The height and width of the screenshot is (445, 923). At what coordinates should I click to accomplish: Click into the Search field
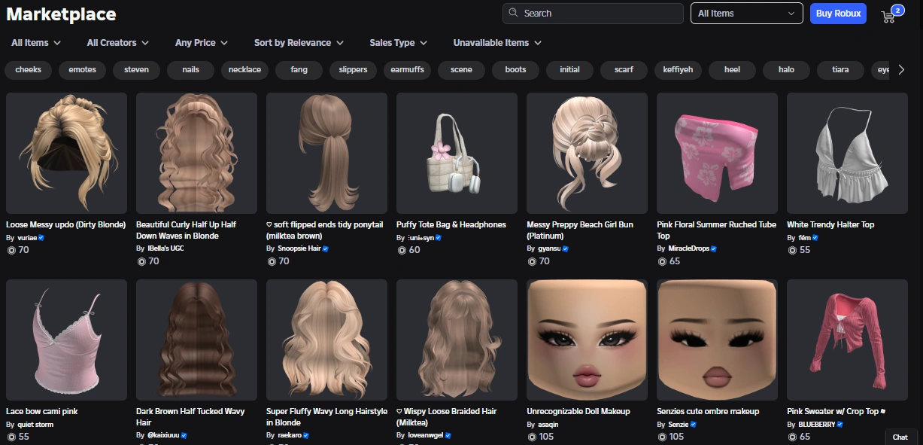[593, 14]
